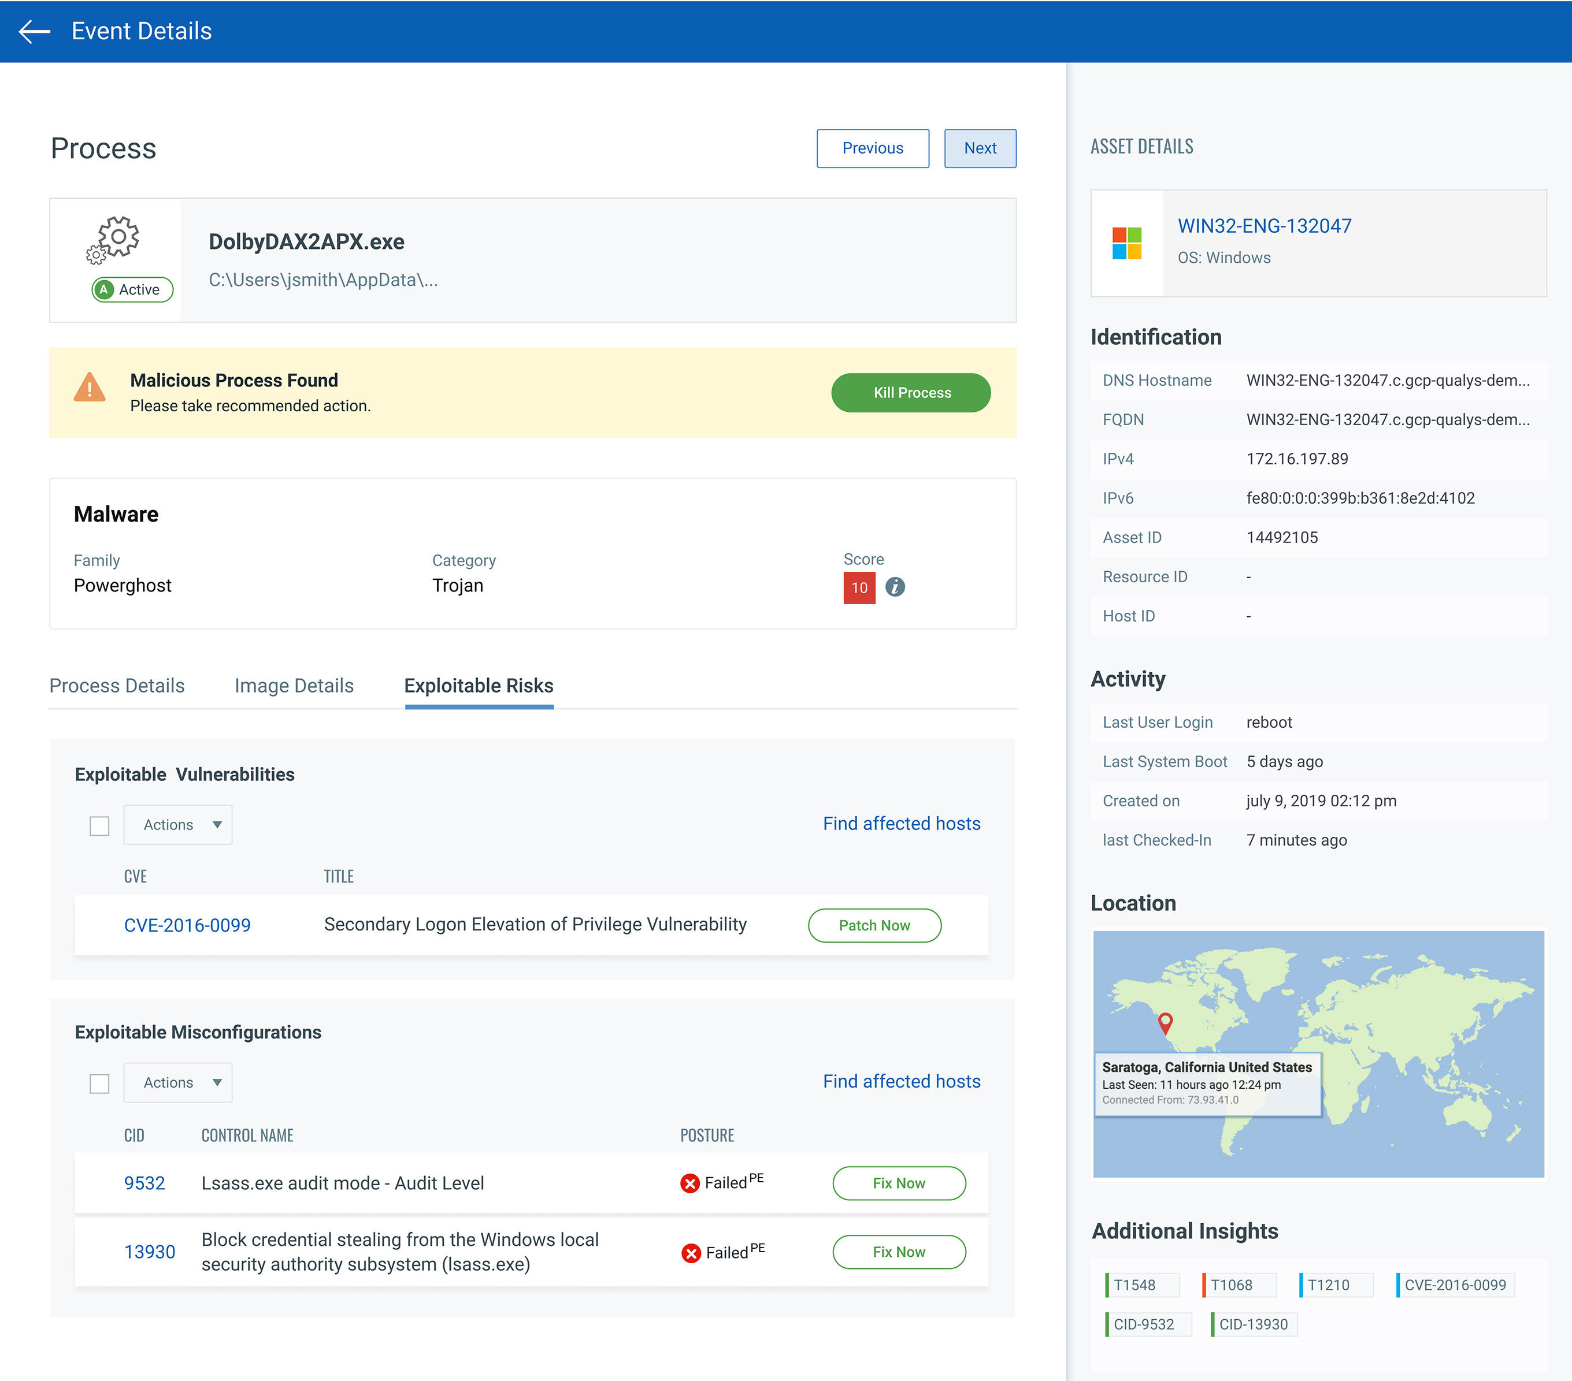The height and width of the screenshot is (1381, 1572).
Task: Click the red map location pin
Action: pyautogui.click(x=1165, y=1022)
